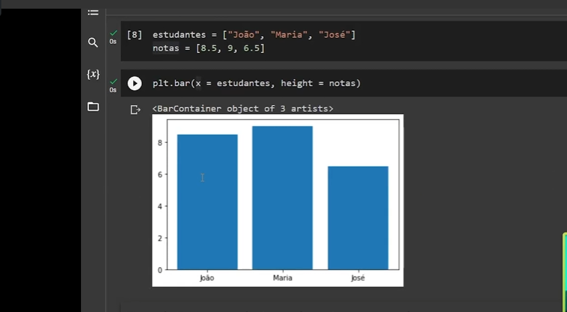The width and height of the screenshot is (567, 312).
Task: Click the height keyword argument in plt.bar
Action: (297, 84)
